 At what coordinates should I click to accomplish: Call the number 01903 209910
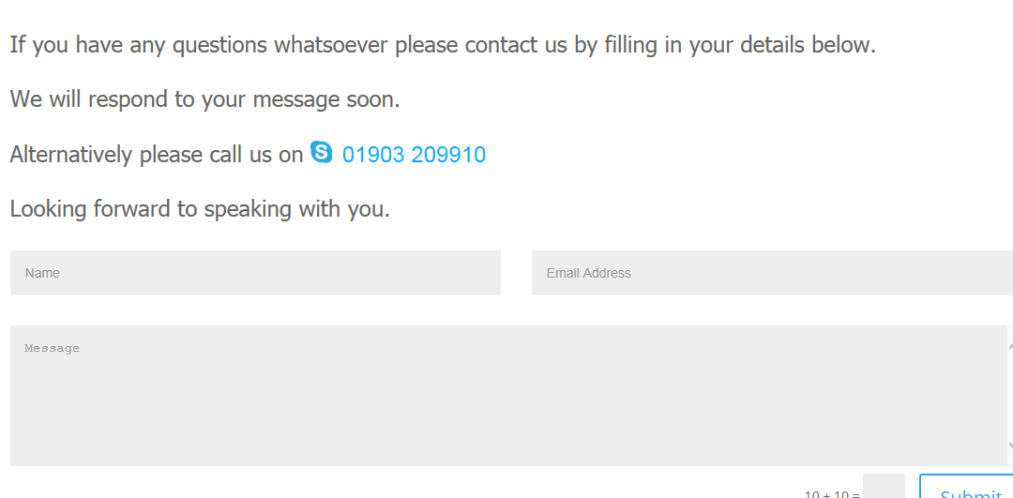[414, 155]
